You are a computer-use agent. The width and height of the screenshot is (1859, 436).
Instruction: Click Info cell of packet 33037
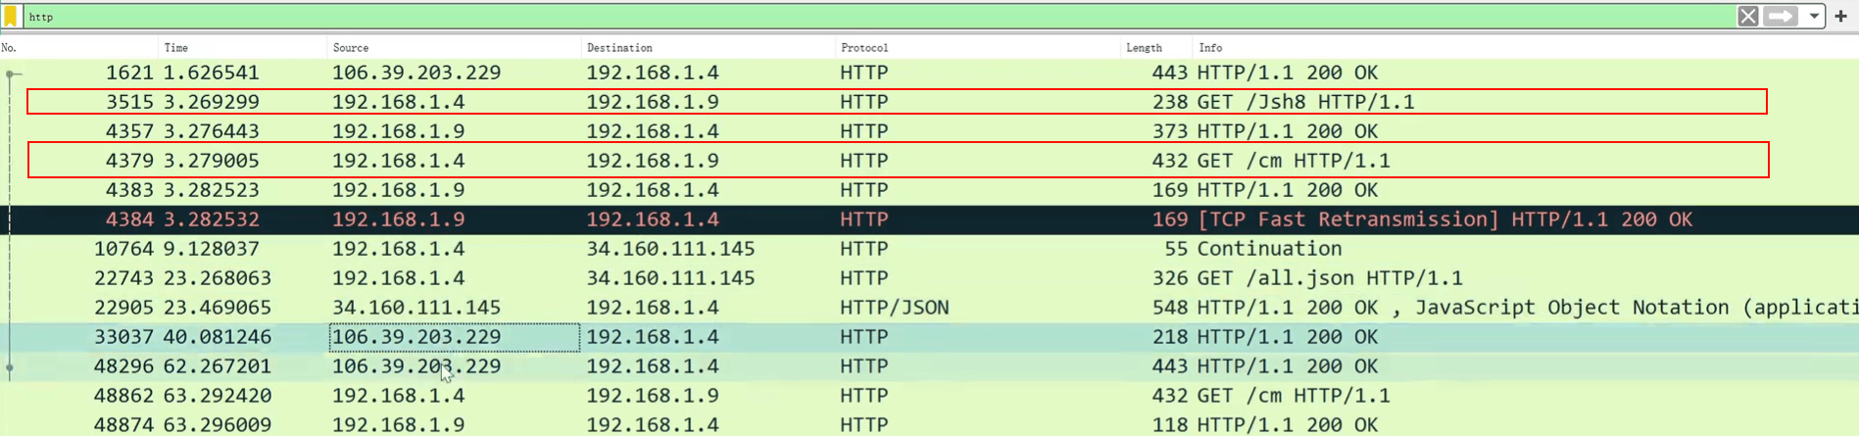1287,337
